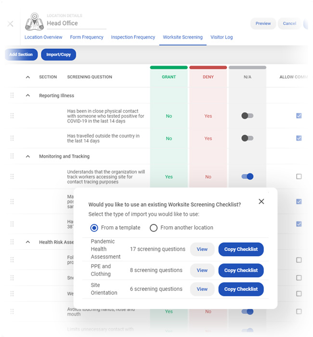
Task: Click drag handle for Monitoring and Tracking section
Action: pos(12,156)
